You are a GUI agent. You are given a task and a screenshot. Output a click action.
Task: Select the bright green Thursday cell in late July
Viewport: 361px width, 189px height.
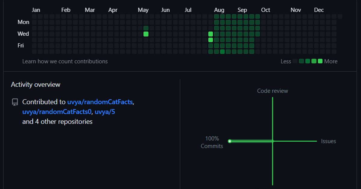pyautogui.click(x=211, y=40)
